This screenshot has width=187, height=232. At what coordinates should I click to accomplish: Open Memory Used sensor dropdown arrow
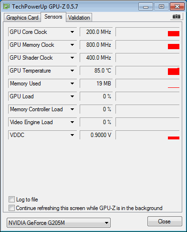pos(73,84)
